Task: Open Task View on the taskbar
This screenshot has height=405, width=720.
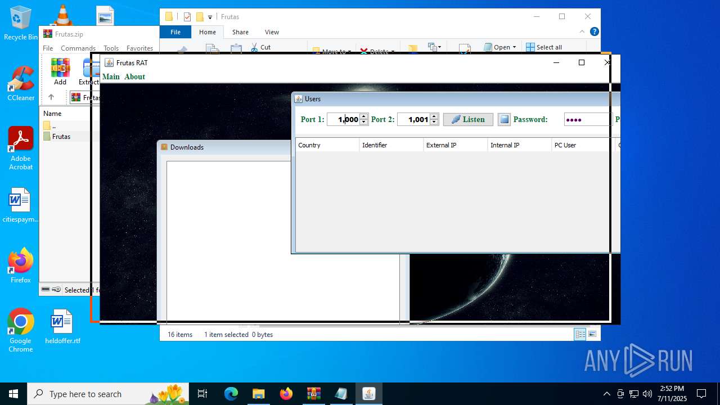Action: pyautogui.click(x=202, y=394)
